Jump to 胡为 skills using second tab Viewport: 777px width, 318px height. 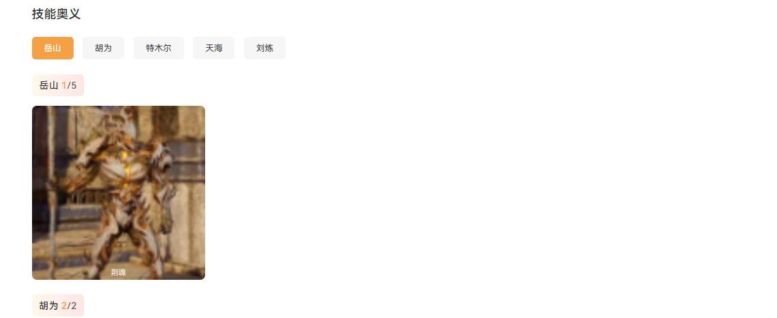point(103,48)
